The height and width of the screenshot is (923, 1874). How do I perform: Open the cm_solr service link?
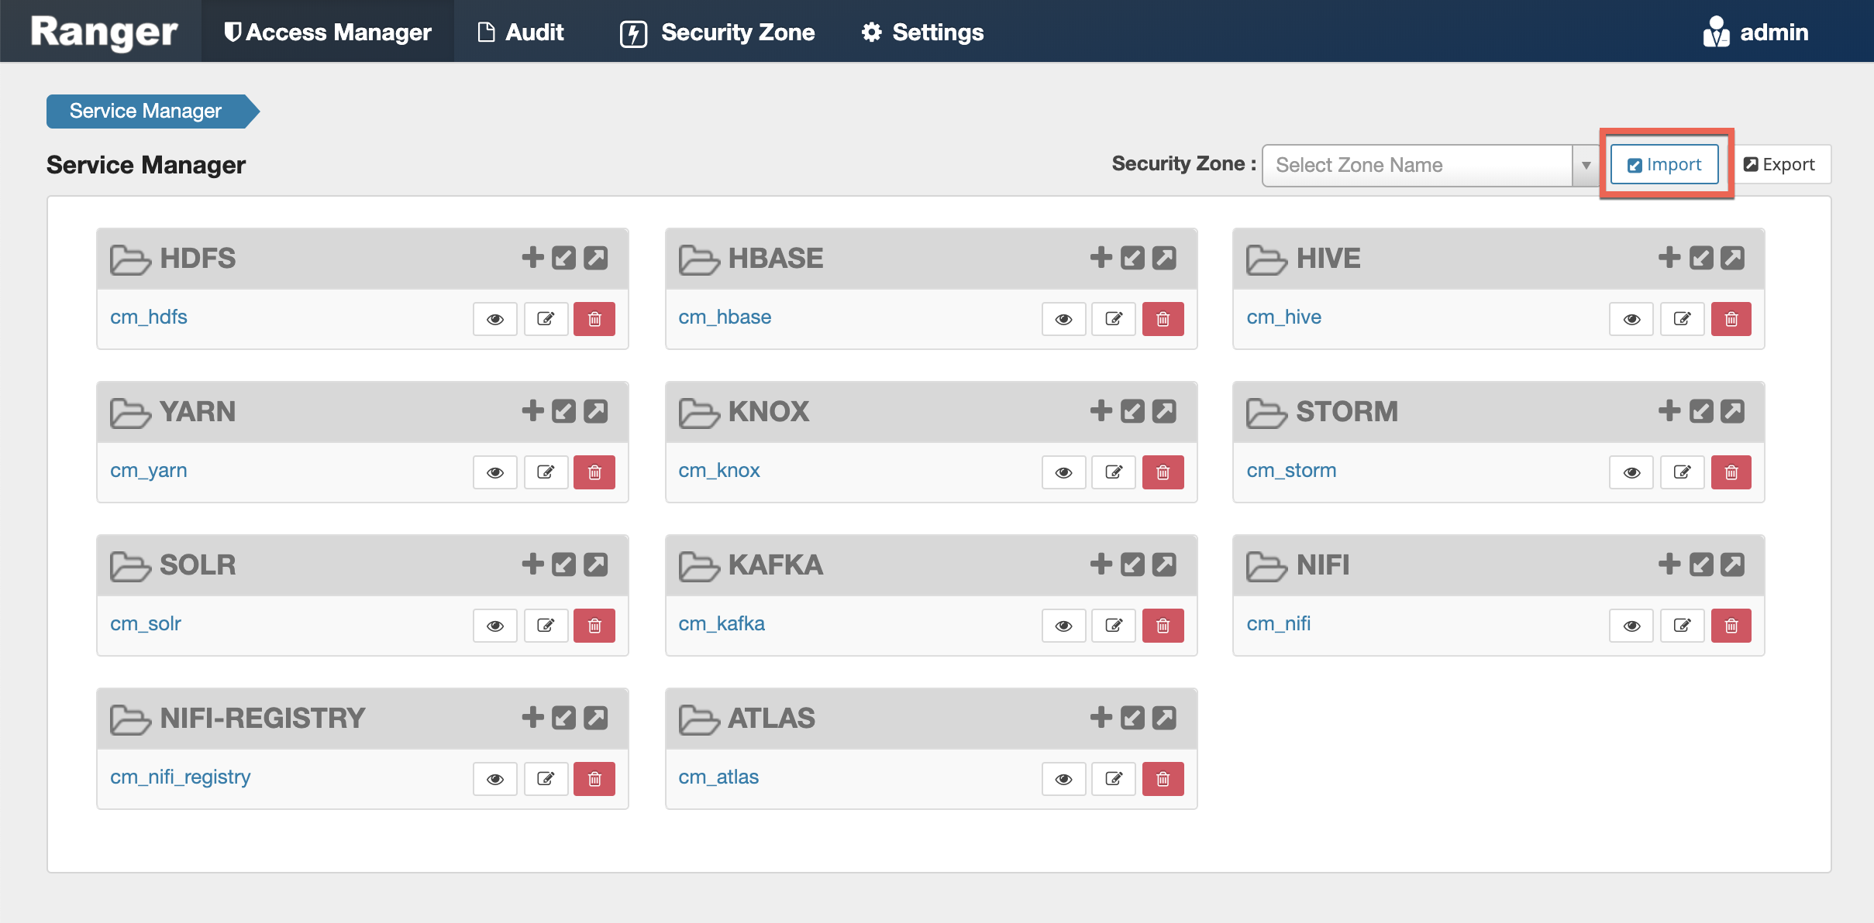click(x=146, y=623)
